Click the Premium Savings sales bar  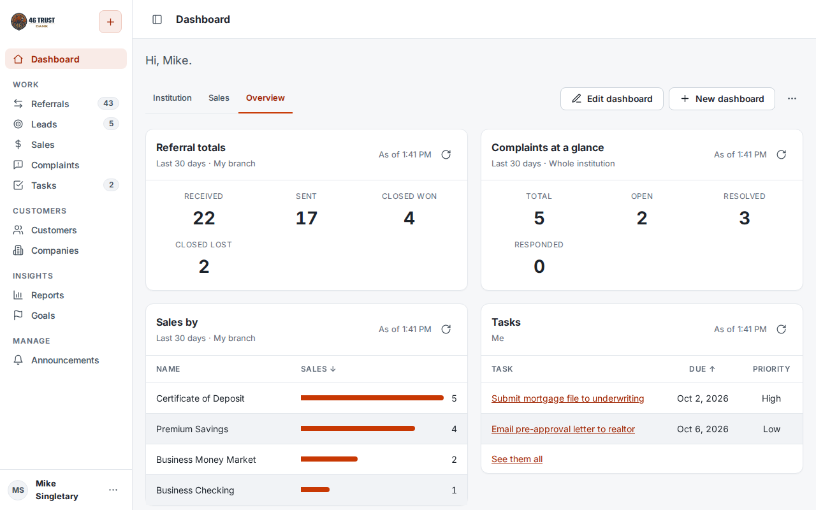pyautogui.click(x=358, y=428)
